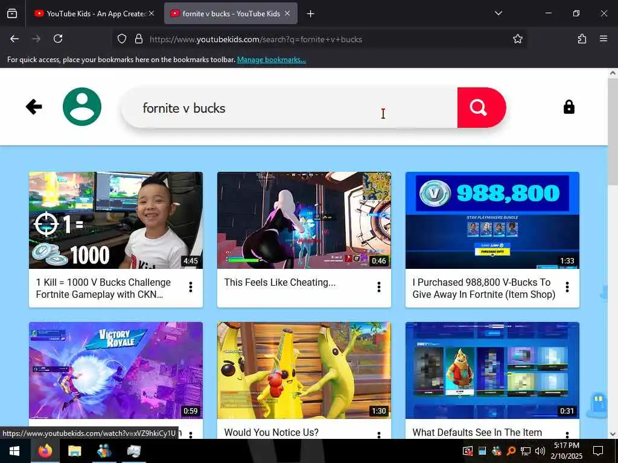Open the parental lock icon
The width and height of the screenshot is (618, 463).
point(569,107)
